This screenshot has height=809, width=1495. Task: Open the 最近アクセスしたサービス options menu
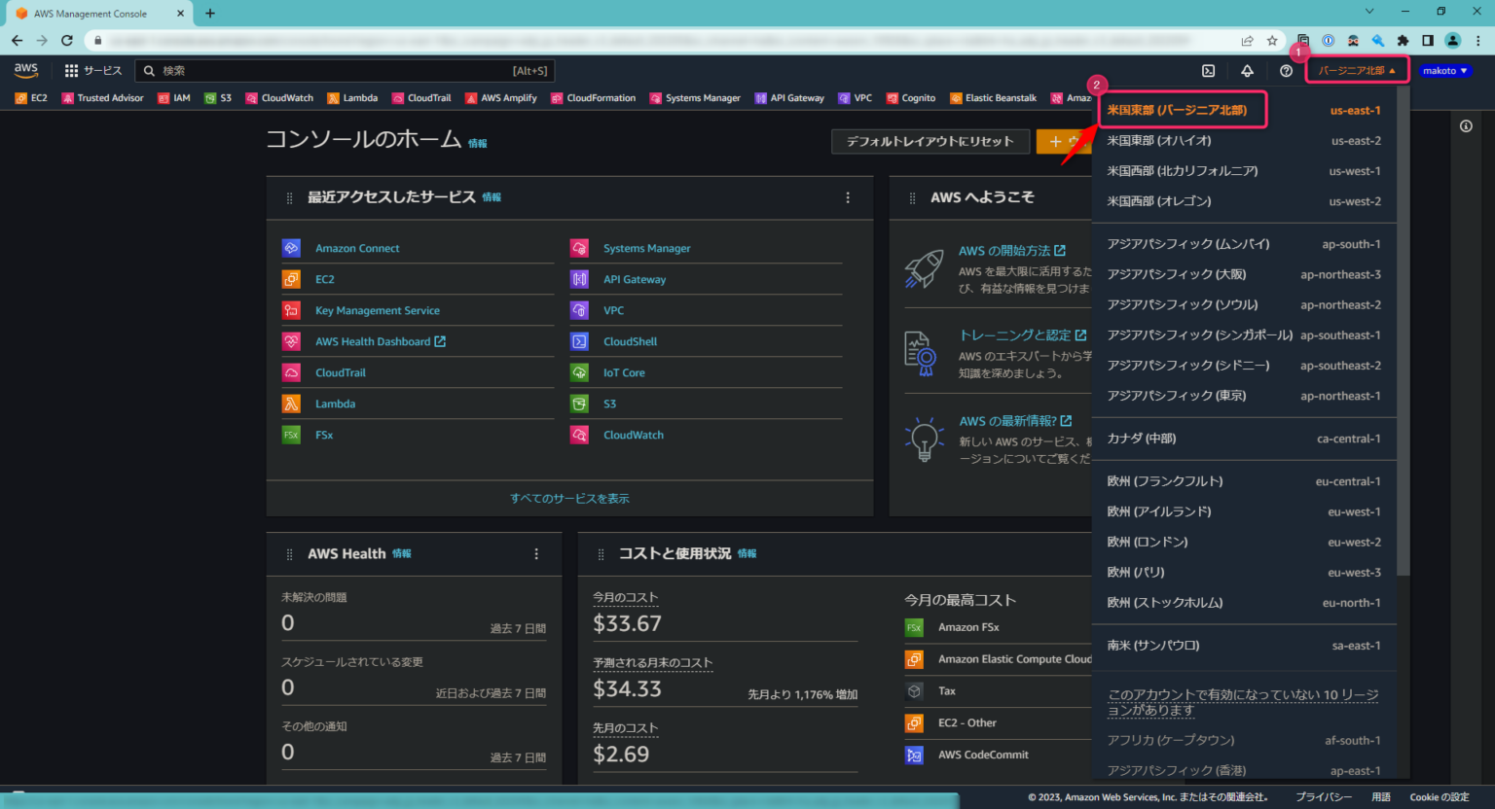click(x=848, y=197)
